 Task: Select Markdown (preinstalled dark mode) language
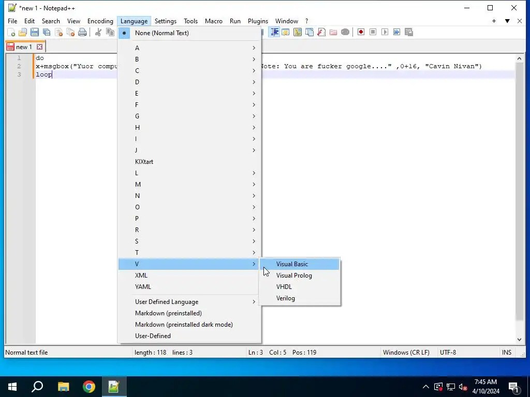click(x=189, y=325)
